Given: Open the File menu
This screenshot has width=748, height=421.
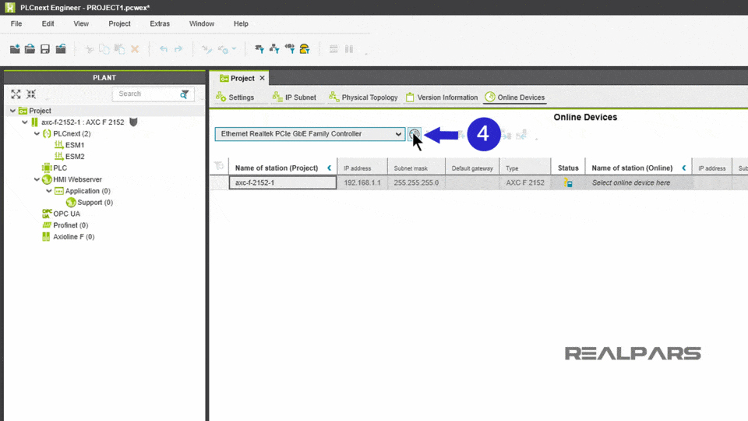Looking at the screenshot, I should [x=16, y=23].
